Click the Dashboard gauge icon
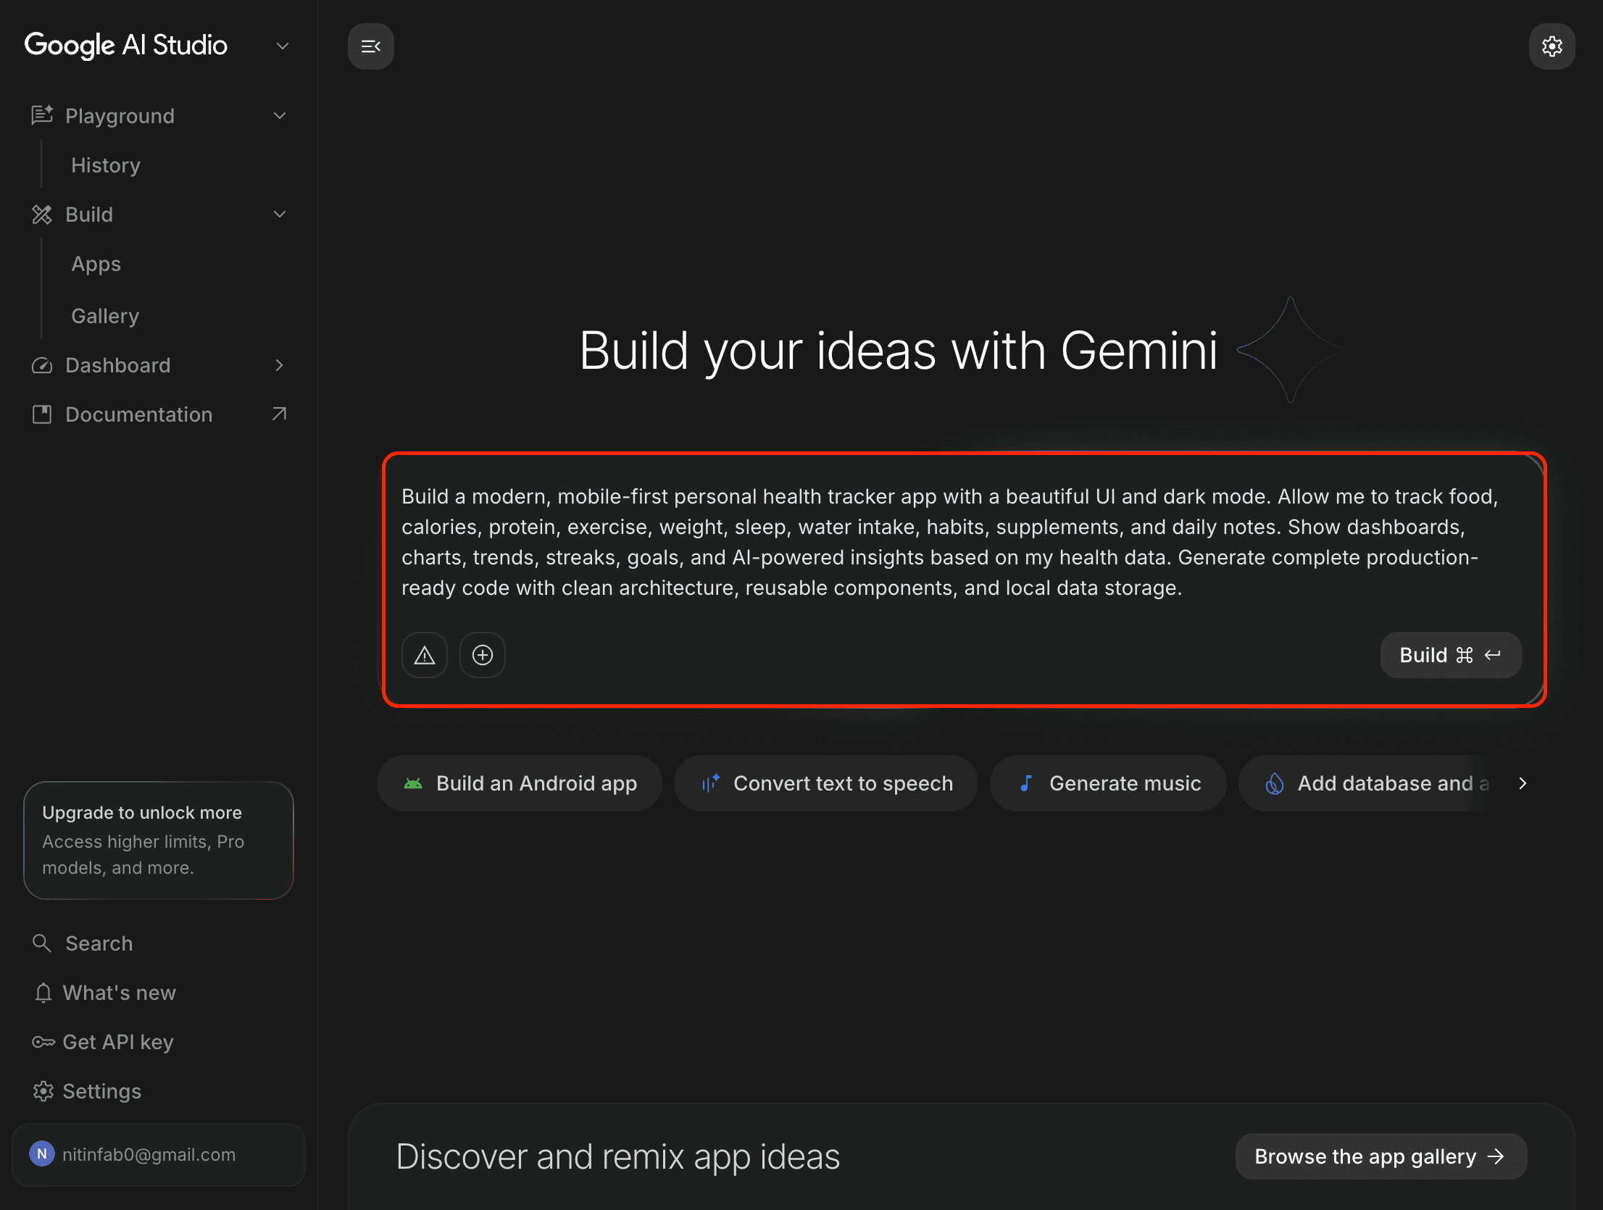1603x1210 pixels. point(42,365)
